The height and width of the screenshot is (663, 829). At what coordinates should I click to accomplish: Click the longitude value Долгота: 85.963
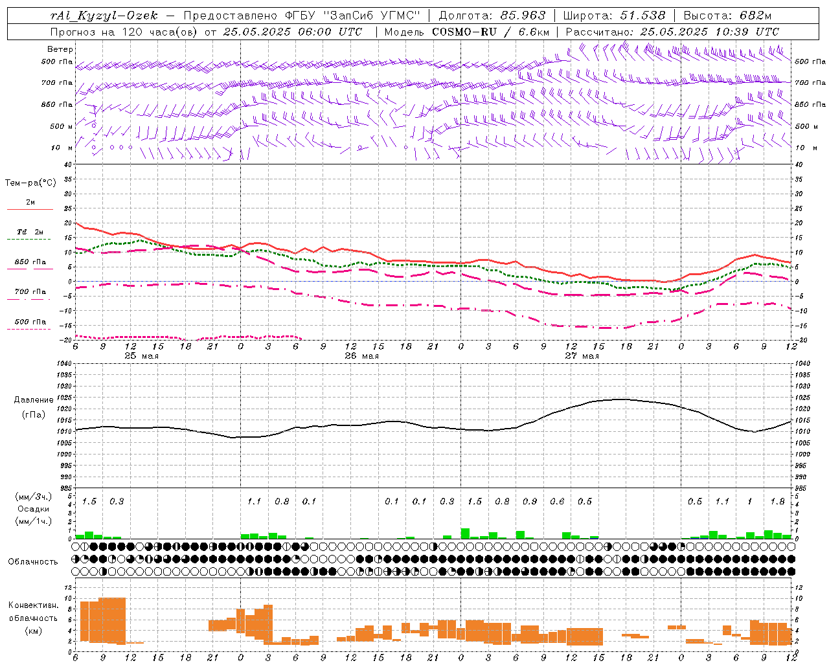coord(492,16)
